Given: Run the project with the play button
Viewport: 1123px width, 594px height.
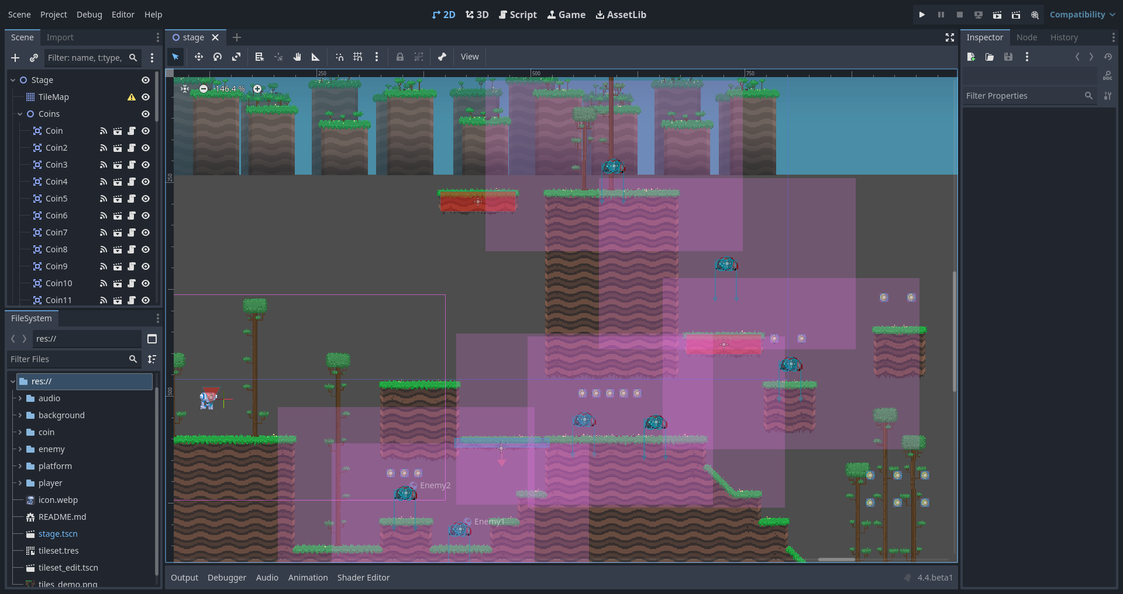Looking at the screenshot, I should pyautogui.click(x=922, y=14).
